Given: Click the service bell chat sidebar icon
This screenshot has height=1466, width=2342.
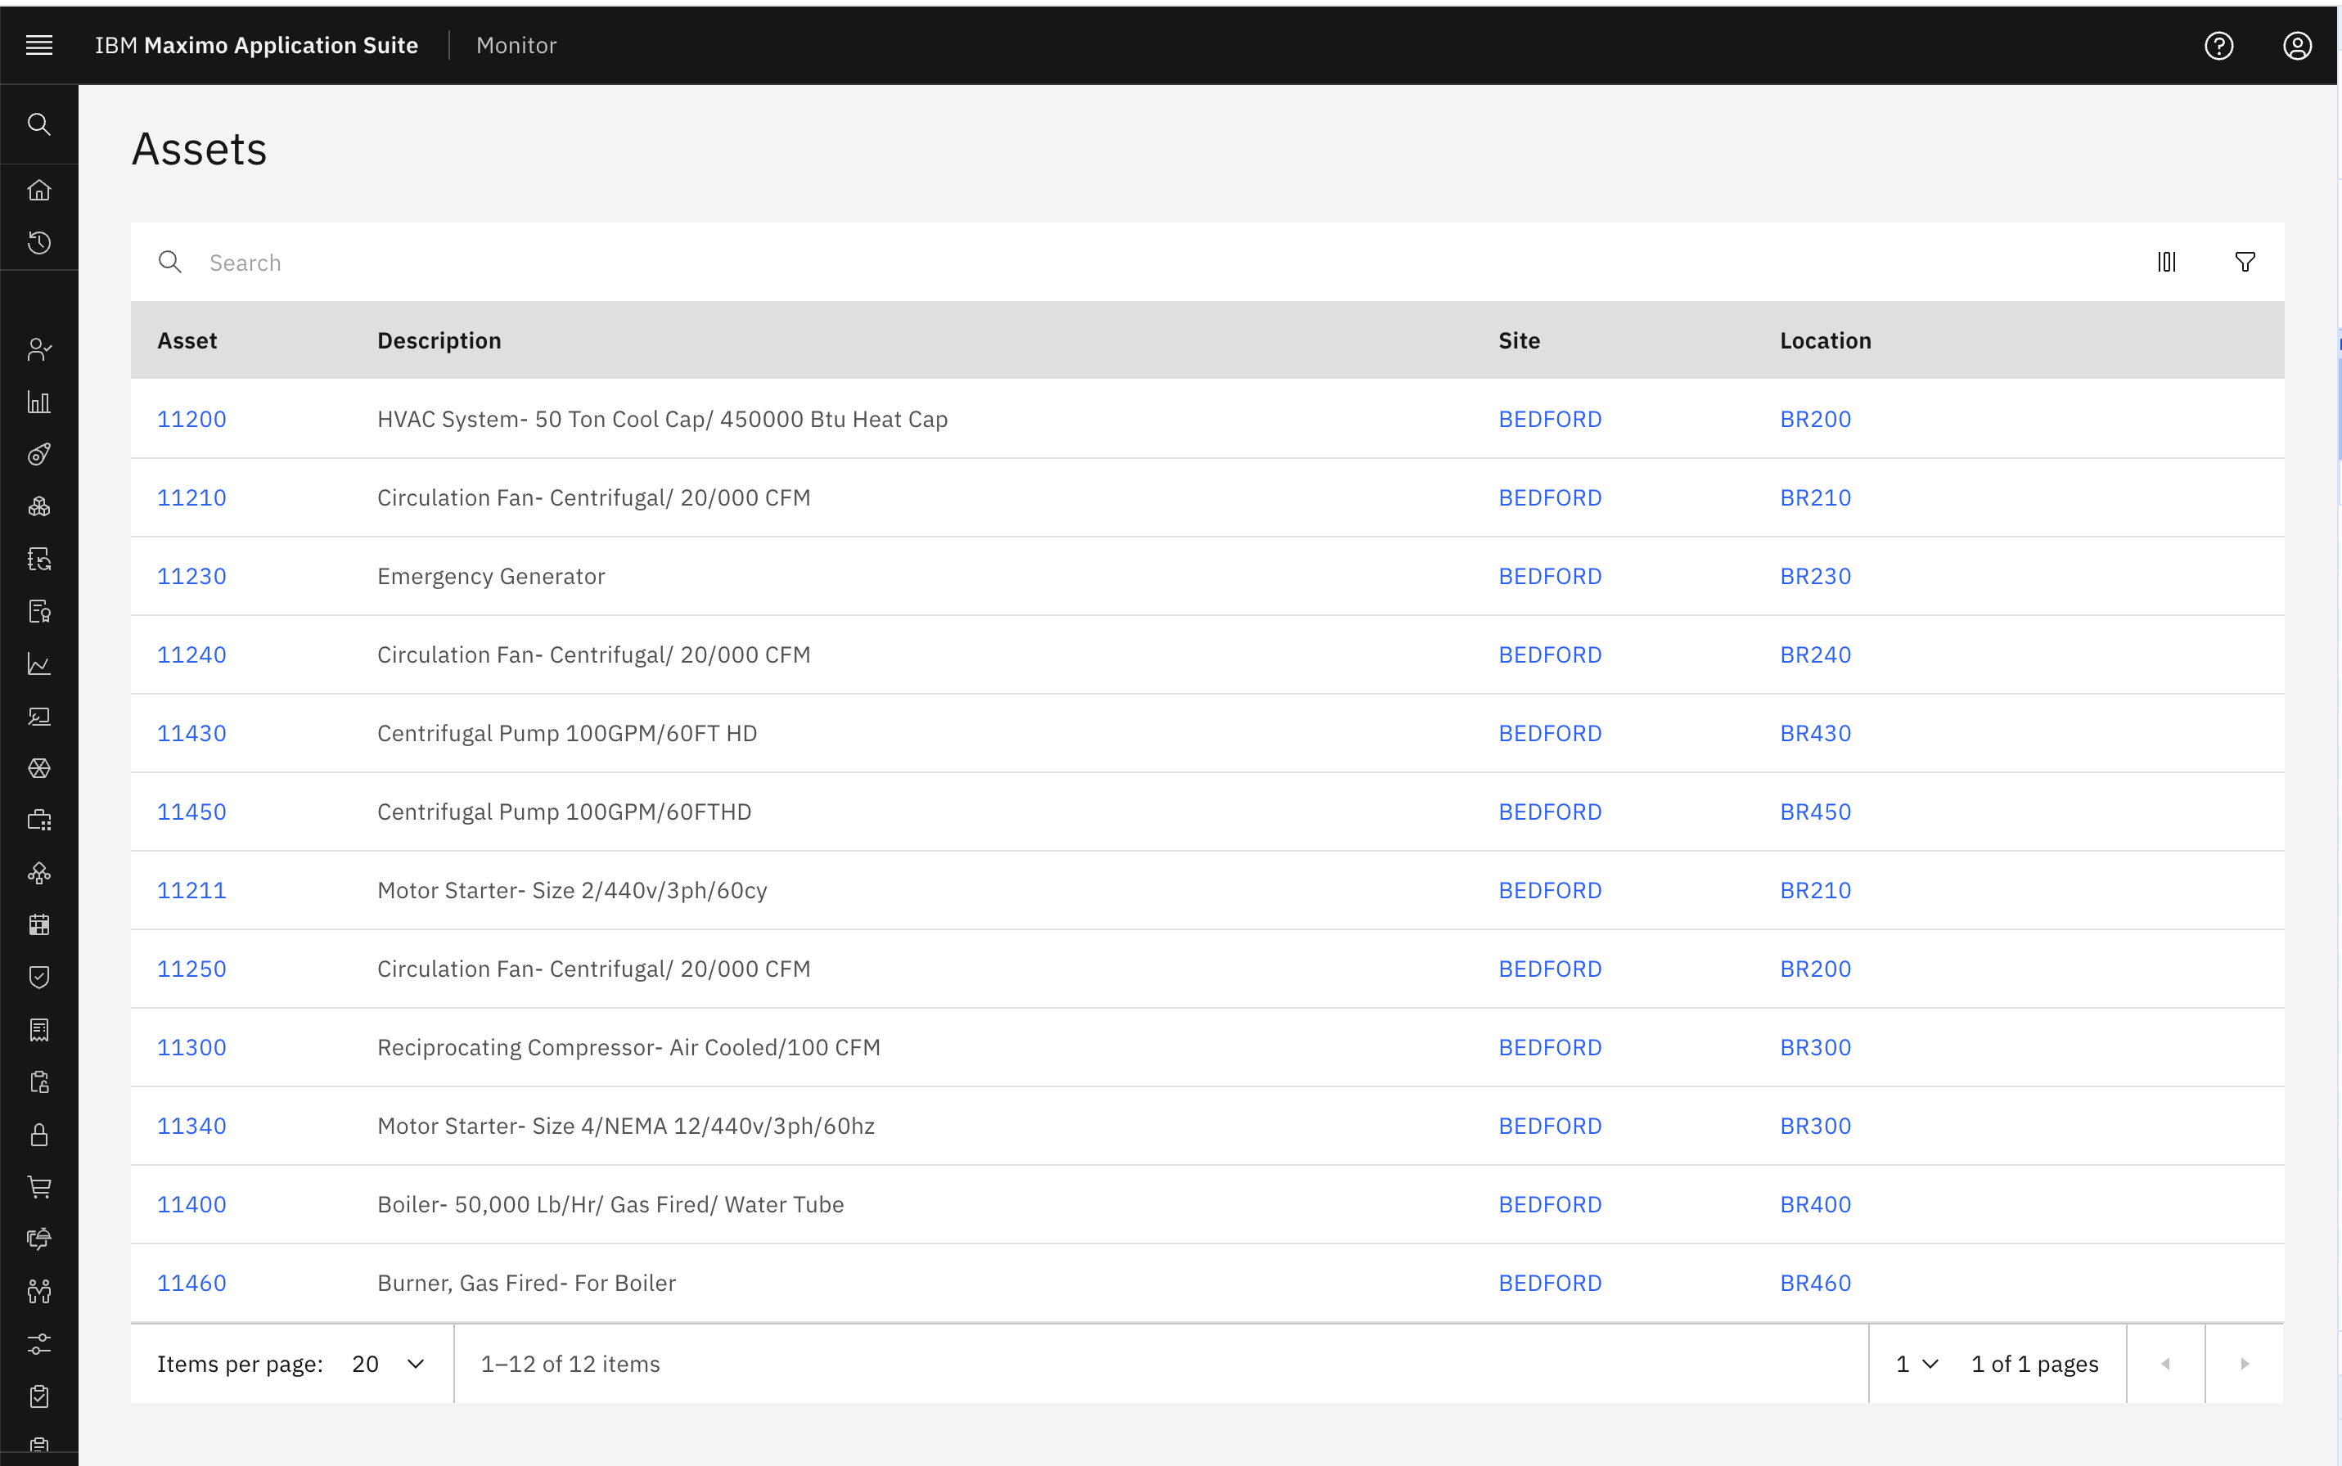Looking at the screenshot, I should coord(38,1239).
